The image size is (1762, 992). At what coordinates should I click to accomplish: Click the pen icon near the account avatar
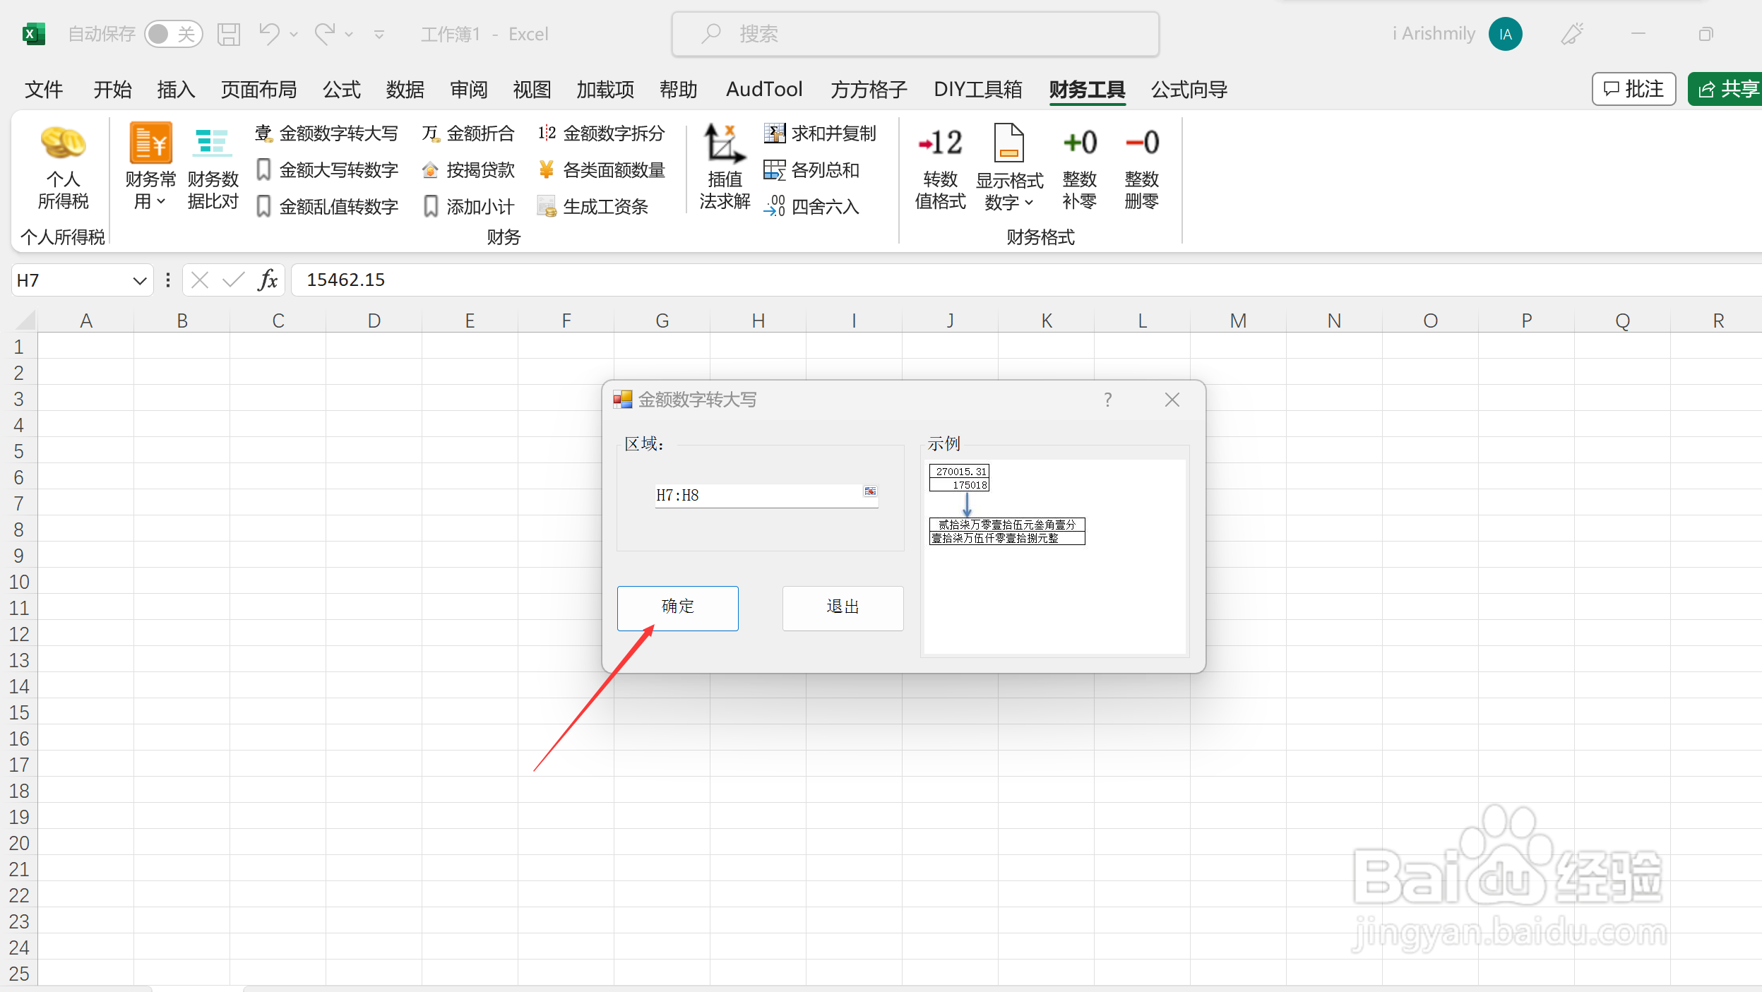click(x=1572, y=34)
